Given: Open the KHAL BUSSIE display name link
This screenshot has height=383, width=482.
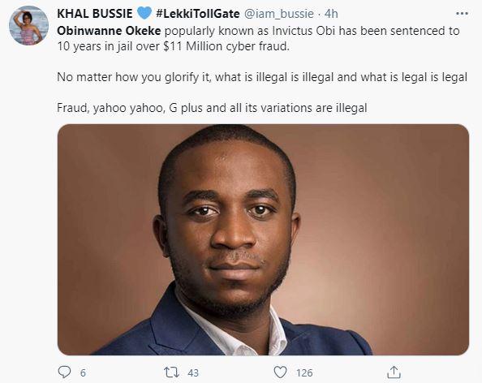Looking at the screenshot, I should click(95, 14).
